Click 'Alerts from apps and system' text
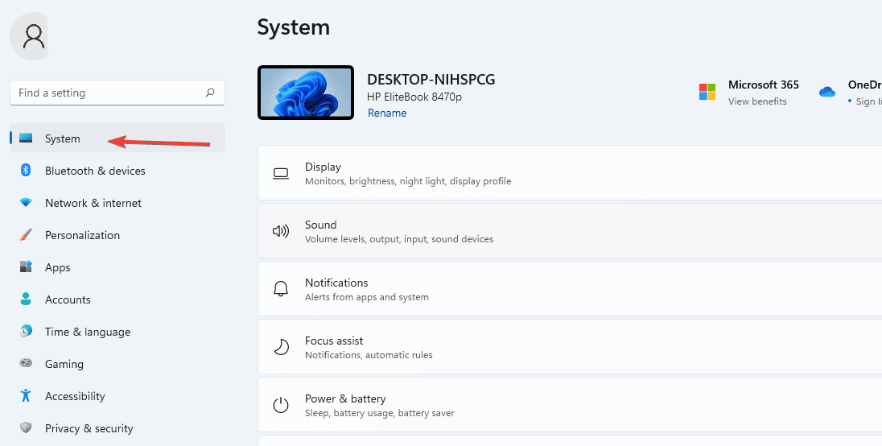882x446 pixels. 367,297
